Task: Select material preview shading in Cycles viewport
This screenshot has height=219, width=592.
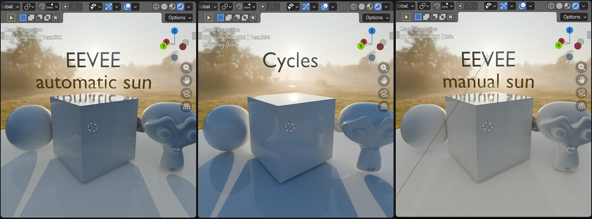Action: coord(370,6)
